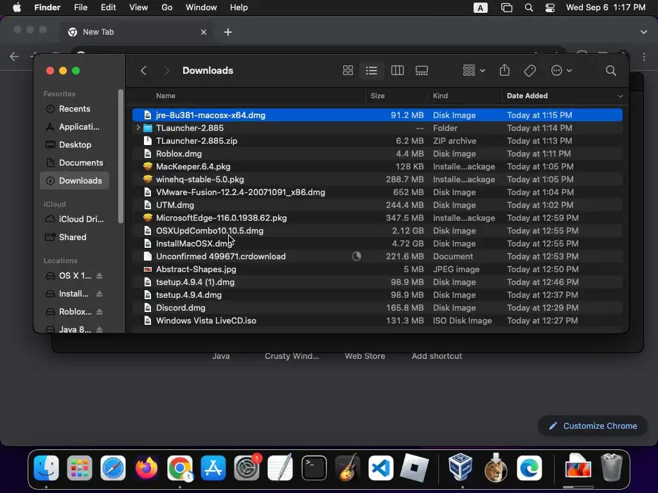Open Control Center in menu bar
Viewport: 658px width, 493px height.
tap(550, 8)
